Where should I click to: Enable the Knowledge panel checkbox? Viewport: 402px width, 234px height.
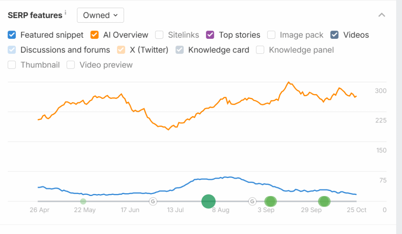260,50
